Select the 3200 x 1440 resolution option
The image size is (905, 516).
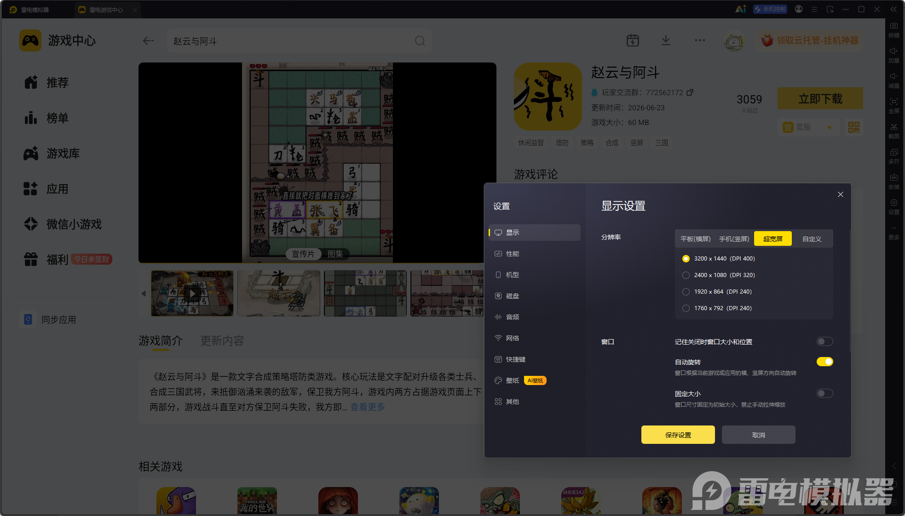[718, 259]
